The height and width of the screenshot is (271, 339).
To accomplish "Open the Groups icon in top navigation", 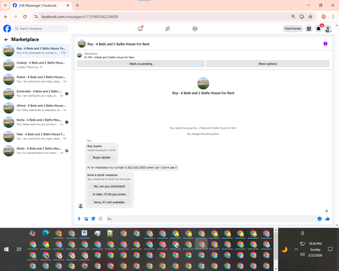I will coord(195,28).
